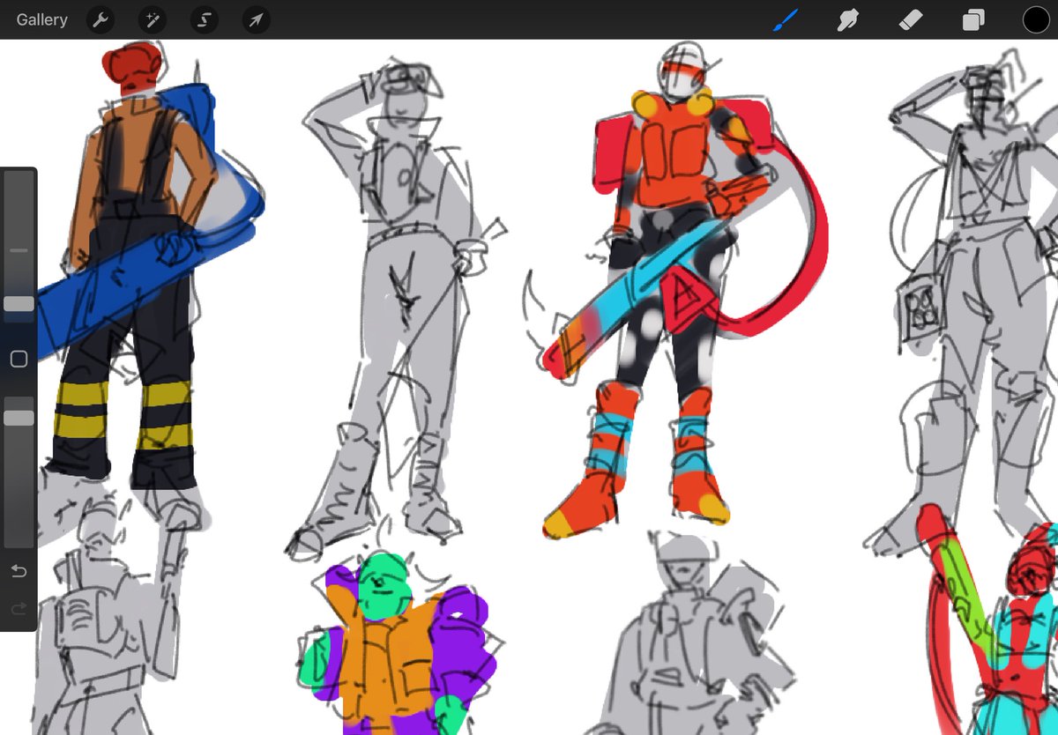Select the Brush tool
The width and height of the screenshot is (1058, 735).
(785, 19)
